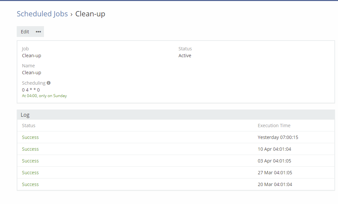Viewport: 338px width, 204px height.
Task: Click the Active status value
Action: pos(185,56)
